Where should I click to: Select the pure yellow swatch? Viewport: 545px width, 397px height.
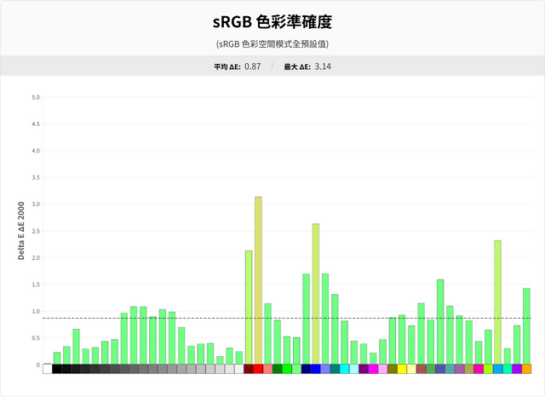click(x=402, y=369)
